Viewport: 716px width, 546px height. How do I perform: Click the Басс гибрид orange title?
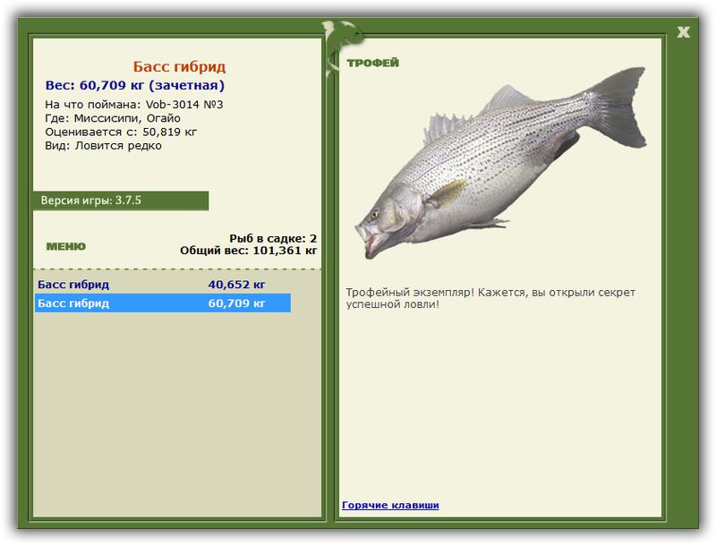coord(179,66)
